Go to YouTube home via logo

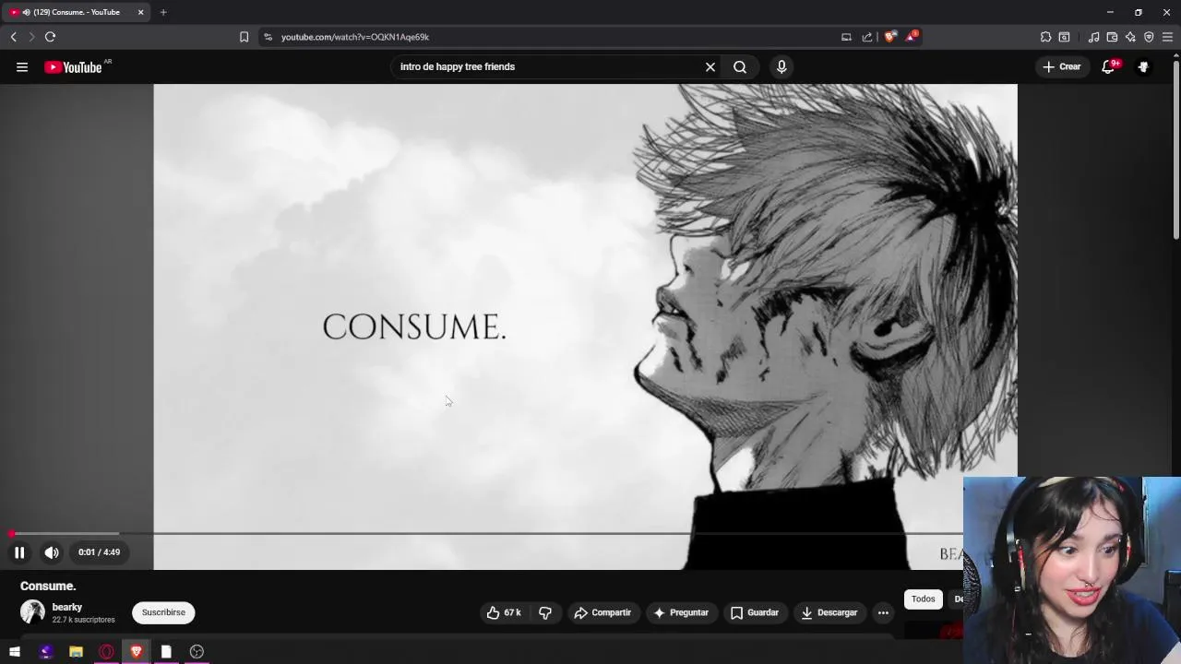click(x=73, y=66)
